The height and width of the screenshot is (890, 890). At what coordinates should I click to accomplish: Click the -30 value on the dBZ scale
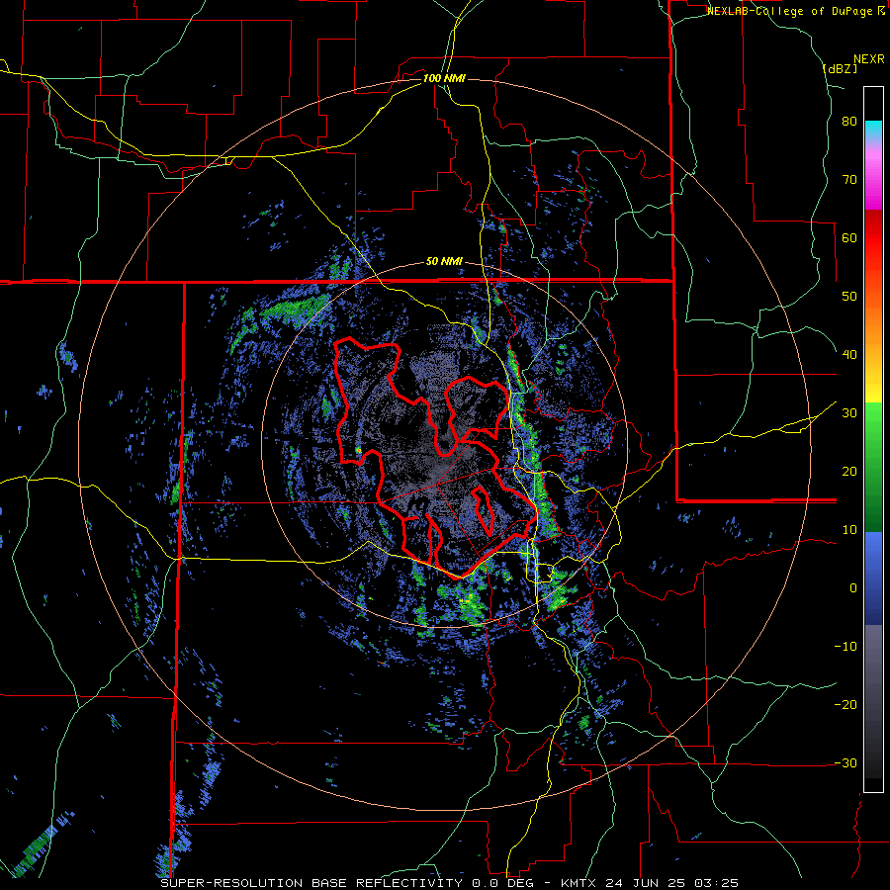pos(845,762)
